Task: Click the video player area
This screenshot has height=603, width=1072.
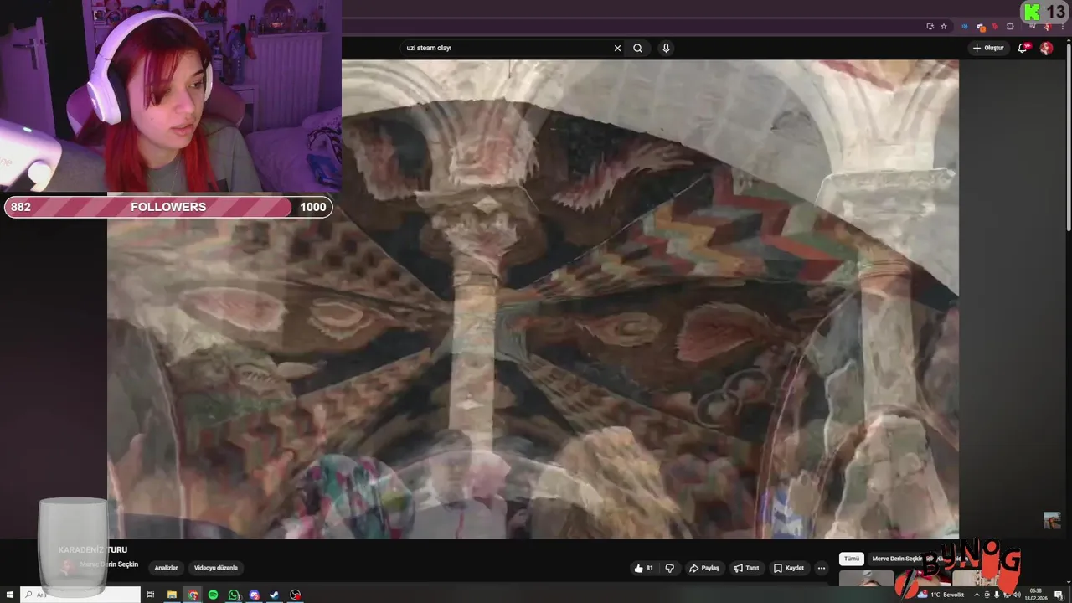Action: tap(533, 299)
